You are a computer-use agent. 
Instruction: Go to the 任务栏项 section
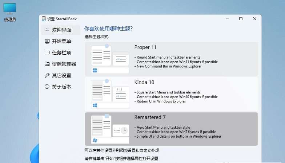pyautogui.click(x=60, y=53)
